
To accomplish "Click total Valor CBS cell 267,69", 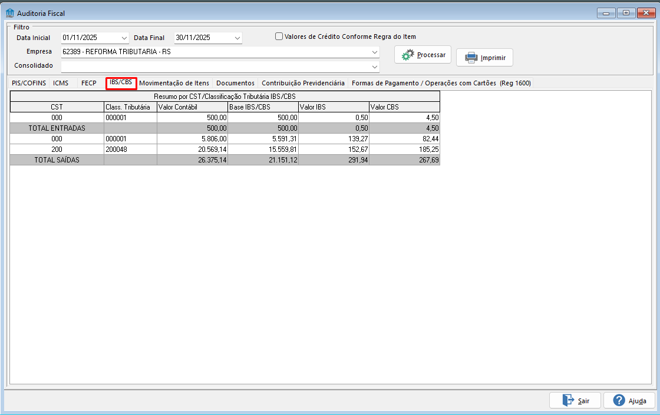I will coord(404,160).
